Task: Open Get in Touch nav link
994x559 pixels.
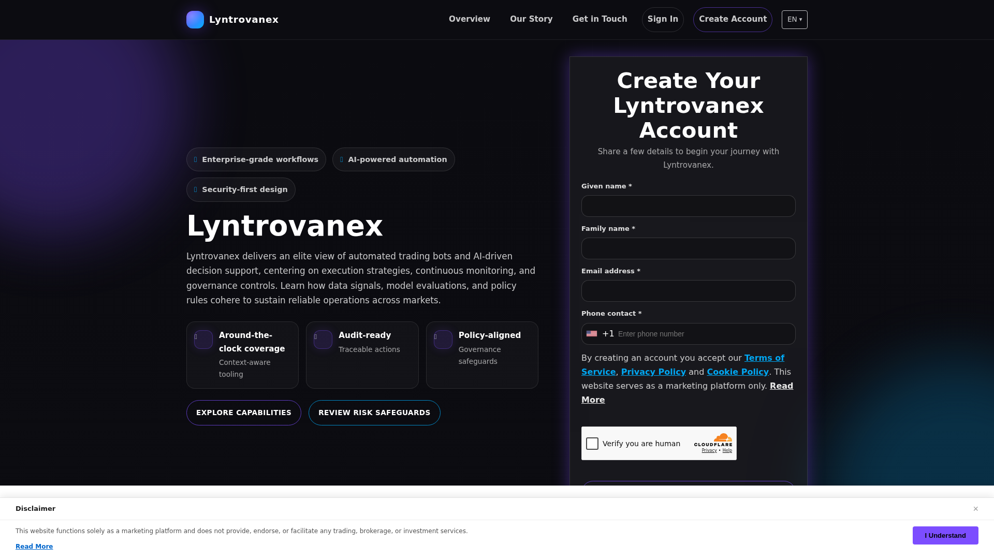Action: 600,19
